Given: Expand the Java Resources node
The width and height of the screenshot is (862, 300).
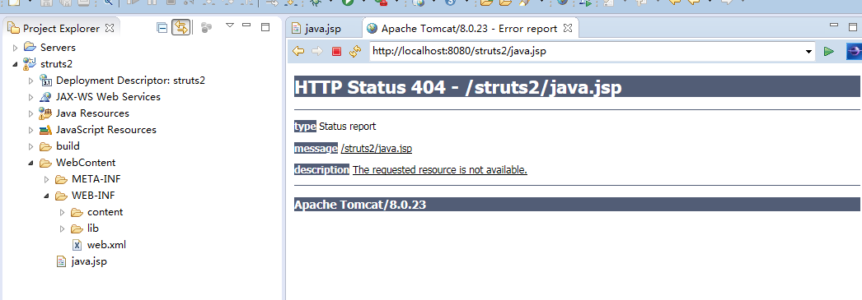Looking at the screenshot, I should pyautogui.click(x=30, y=113).
